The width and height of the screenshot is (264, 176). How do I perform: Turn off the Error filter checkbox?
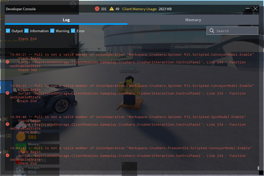(73, 31)
